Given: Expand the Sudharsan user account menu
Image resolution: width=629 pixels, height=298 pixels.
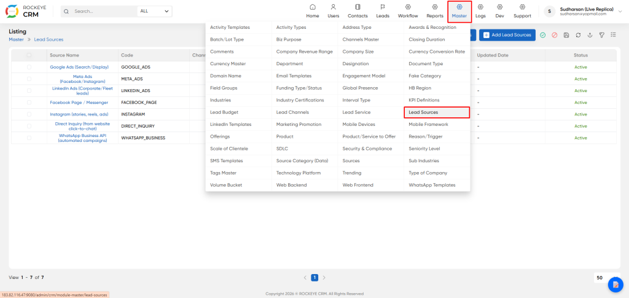Looking at the screenshot, I should (620, 12).
